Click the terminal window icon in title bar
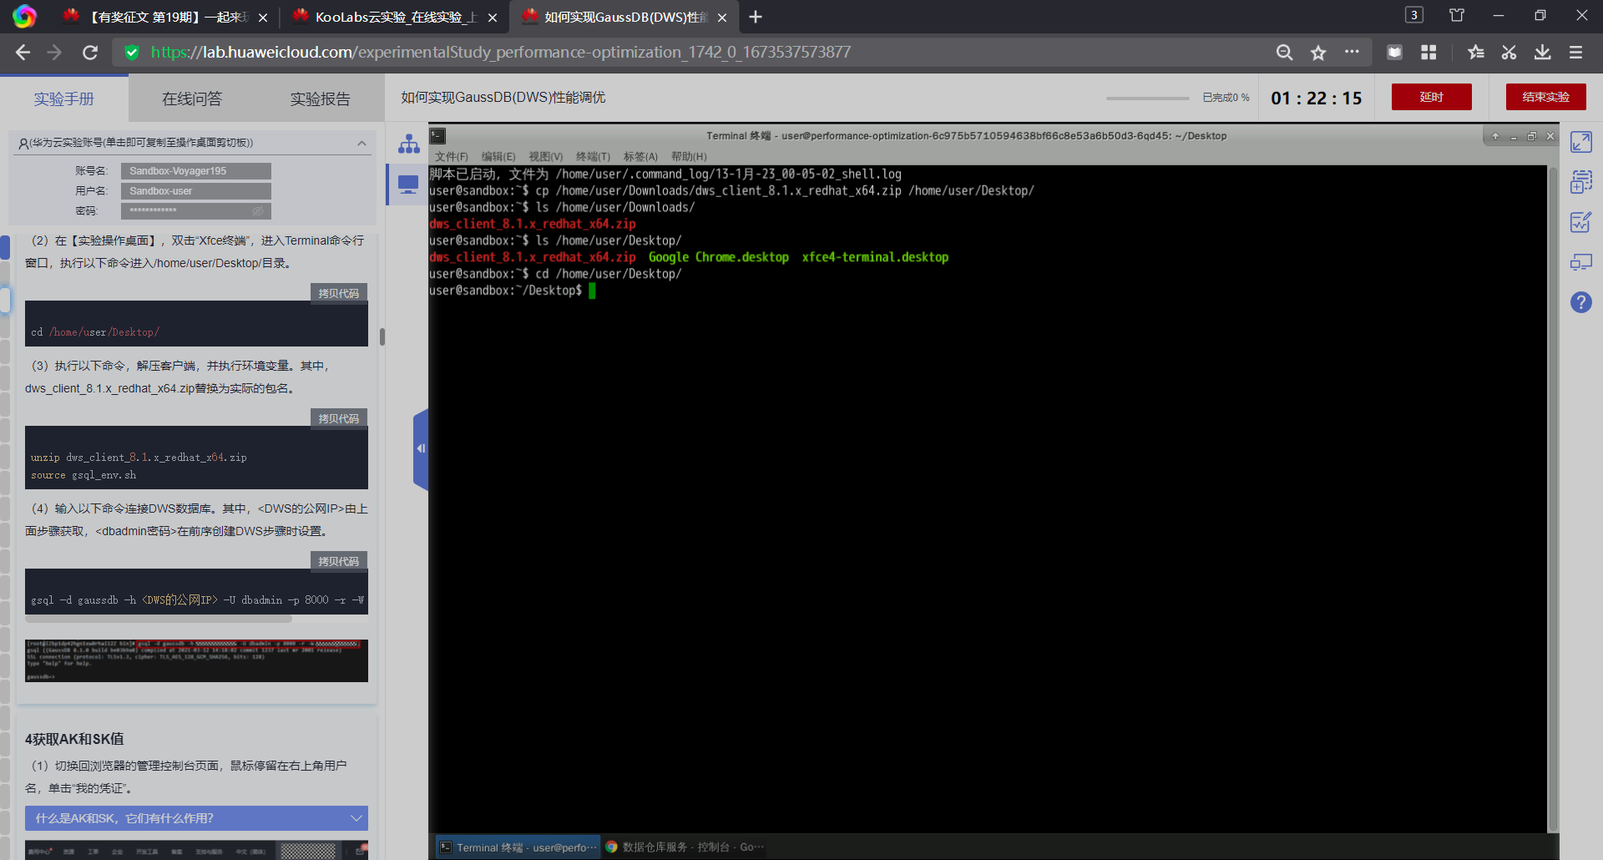 (438, 136)
